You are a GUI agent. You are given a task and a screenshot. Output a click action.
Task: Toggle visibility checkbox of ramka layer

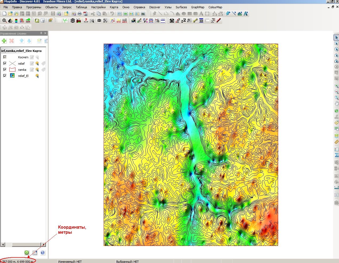point(5,69)
